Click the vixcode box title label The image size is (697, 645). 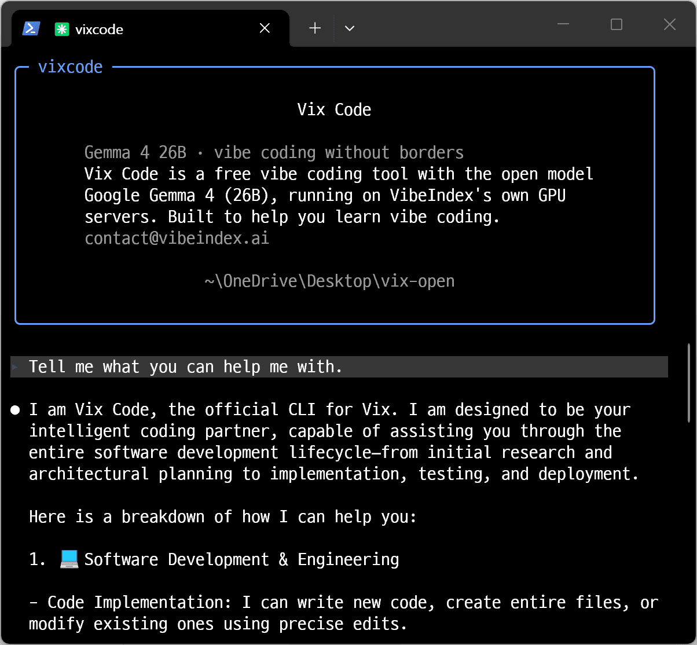pyautogui.click(x=70, y=67)
